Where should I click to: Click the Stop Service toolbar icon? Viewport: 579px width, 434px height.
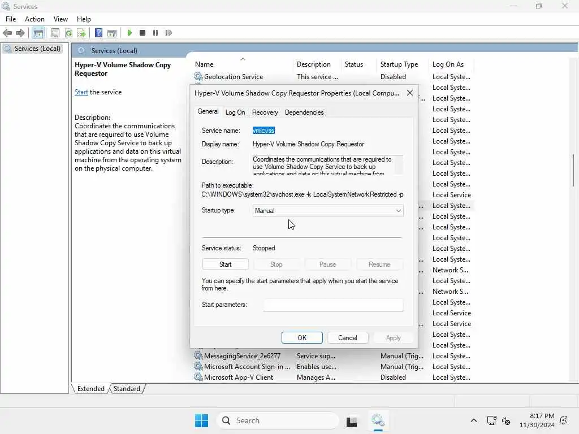(x=142, y=33)
